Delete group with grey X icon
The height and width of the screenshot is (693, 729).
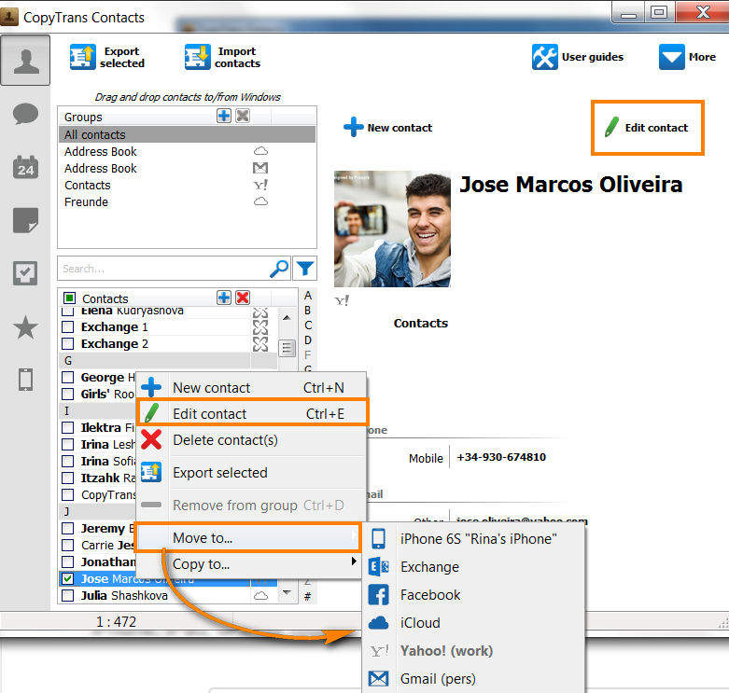pyautogui.click(x=243, y=116)
